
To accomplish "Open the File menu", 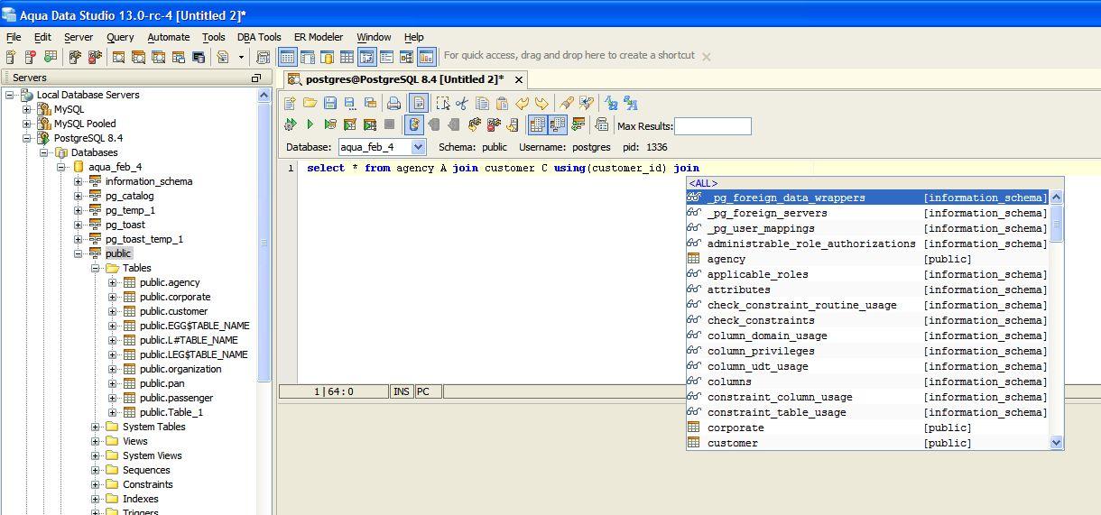I will pyautogui.click(x=14, y=37).
